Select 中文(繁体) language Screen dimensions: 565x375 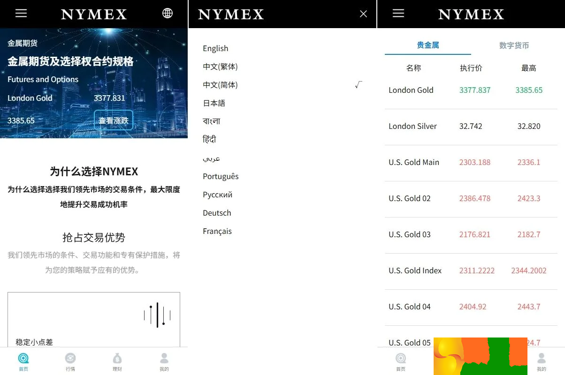(x=220, y=67)
